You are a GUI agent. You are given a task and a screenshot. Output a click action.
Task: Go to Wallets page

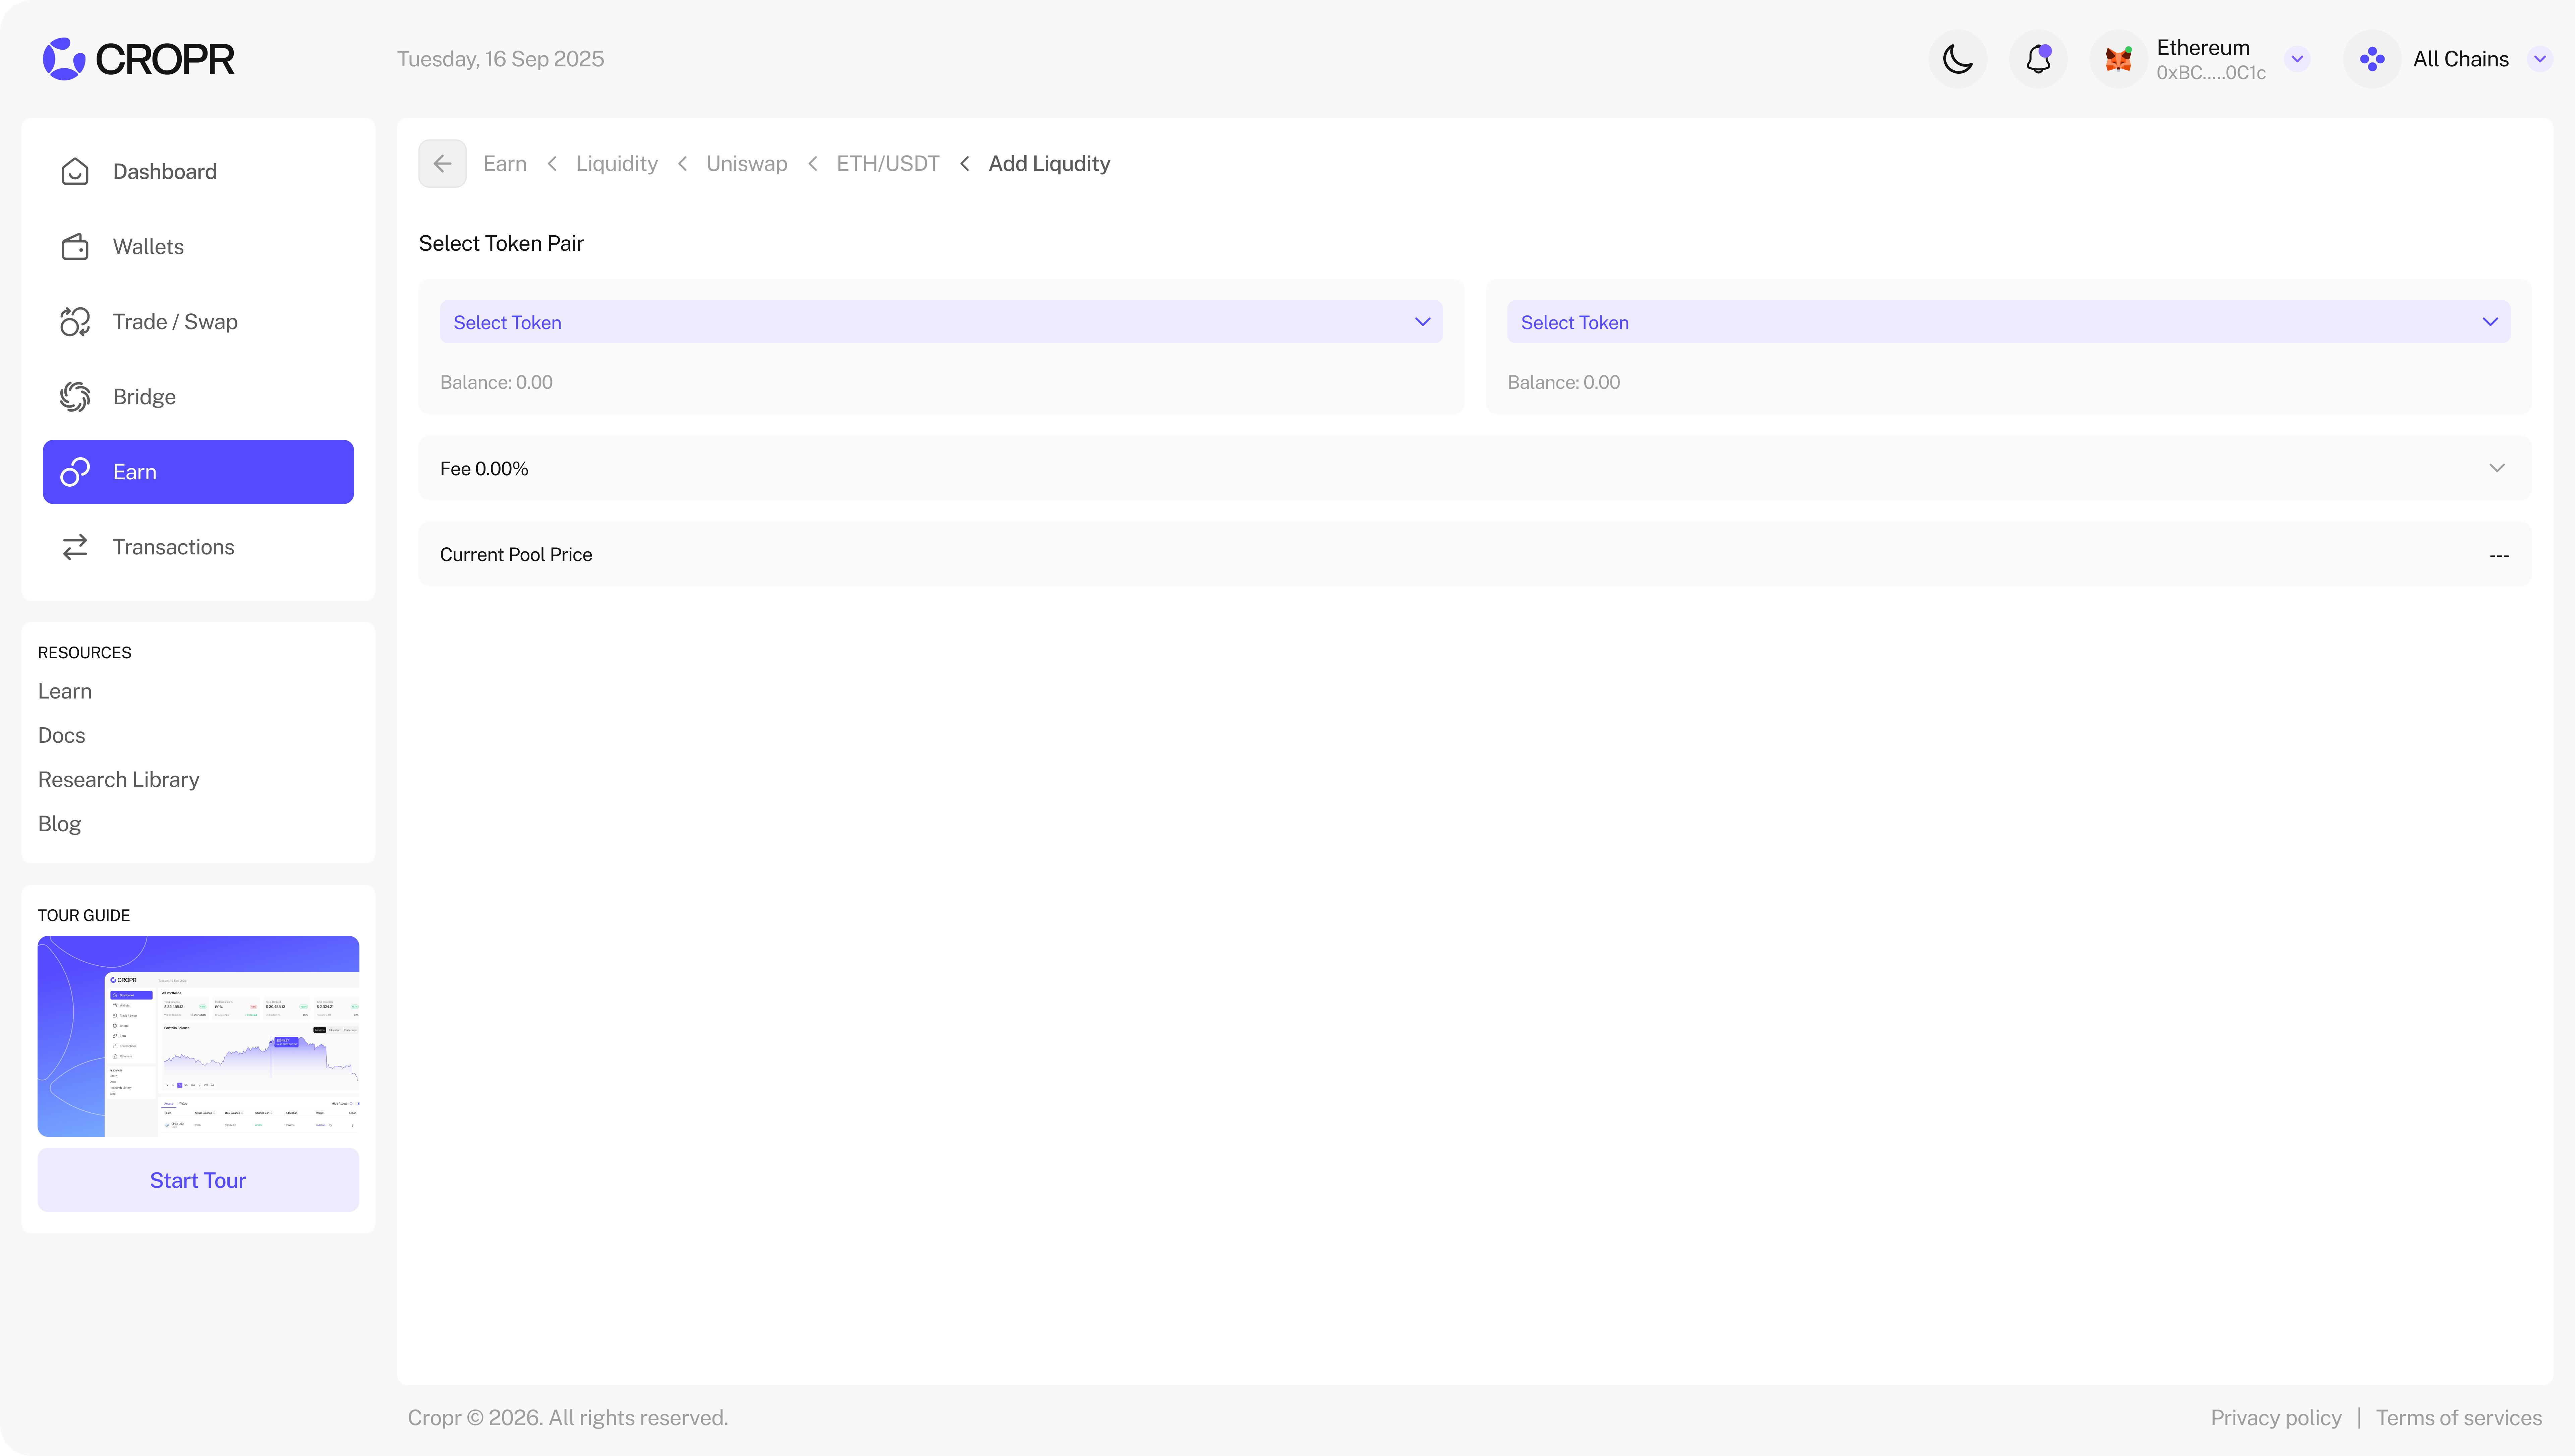tap(198, 247)
